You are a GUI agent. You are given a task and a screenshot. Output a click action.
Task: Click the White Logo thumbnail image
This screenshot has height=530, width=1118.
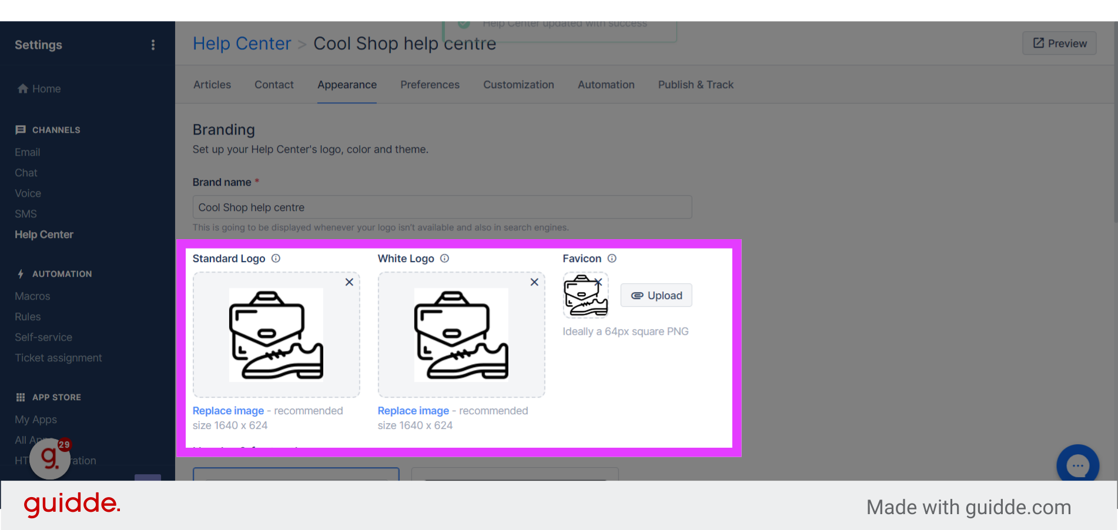pos(461,335)
